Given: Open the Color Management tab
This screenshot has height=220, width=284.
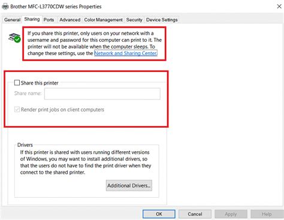Looking at the screenshot, I should pyautogui.click(x=103, y=20).
